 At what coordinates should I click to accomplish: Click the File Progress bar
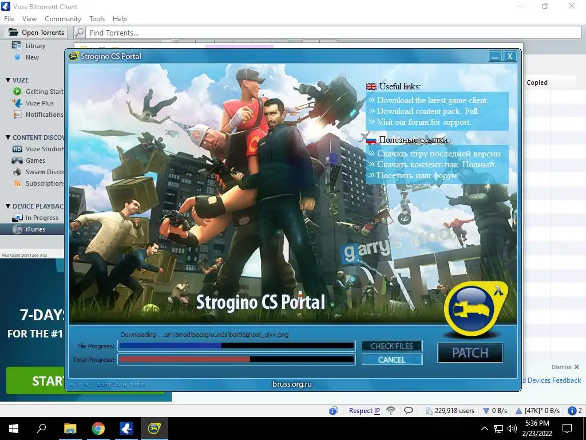click(x=236, y=345)
